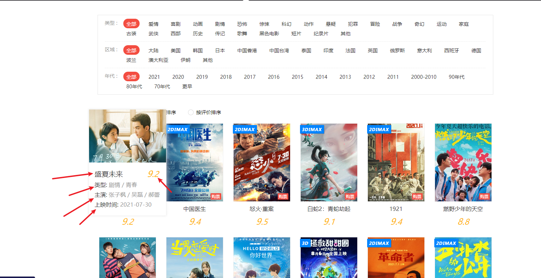Pick the 80年代 era filter
Image resolution: width=541 pixels, height=278 pixels.
[x=134, y=87]
